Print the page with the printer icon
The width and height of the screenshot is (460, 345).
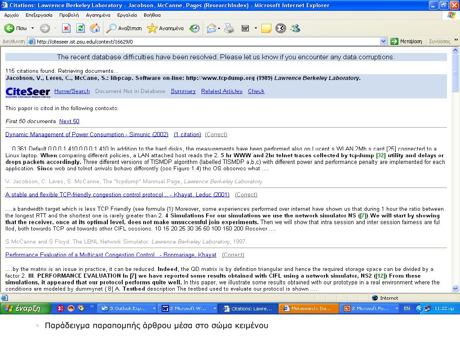tap(229, 28)
